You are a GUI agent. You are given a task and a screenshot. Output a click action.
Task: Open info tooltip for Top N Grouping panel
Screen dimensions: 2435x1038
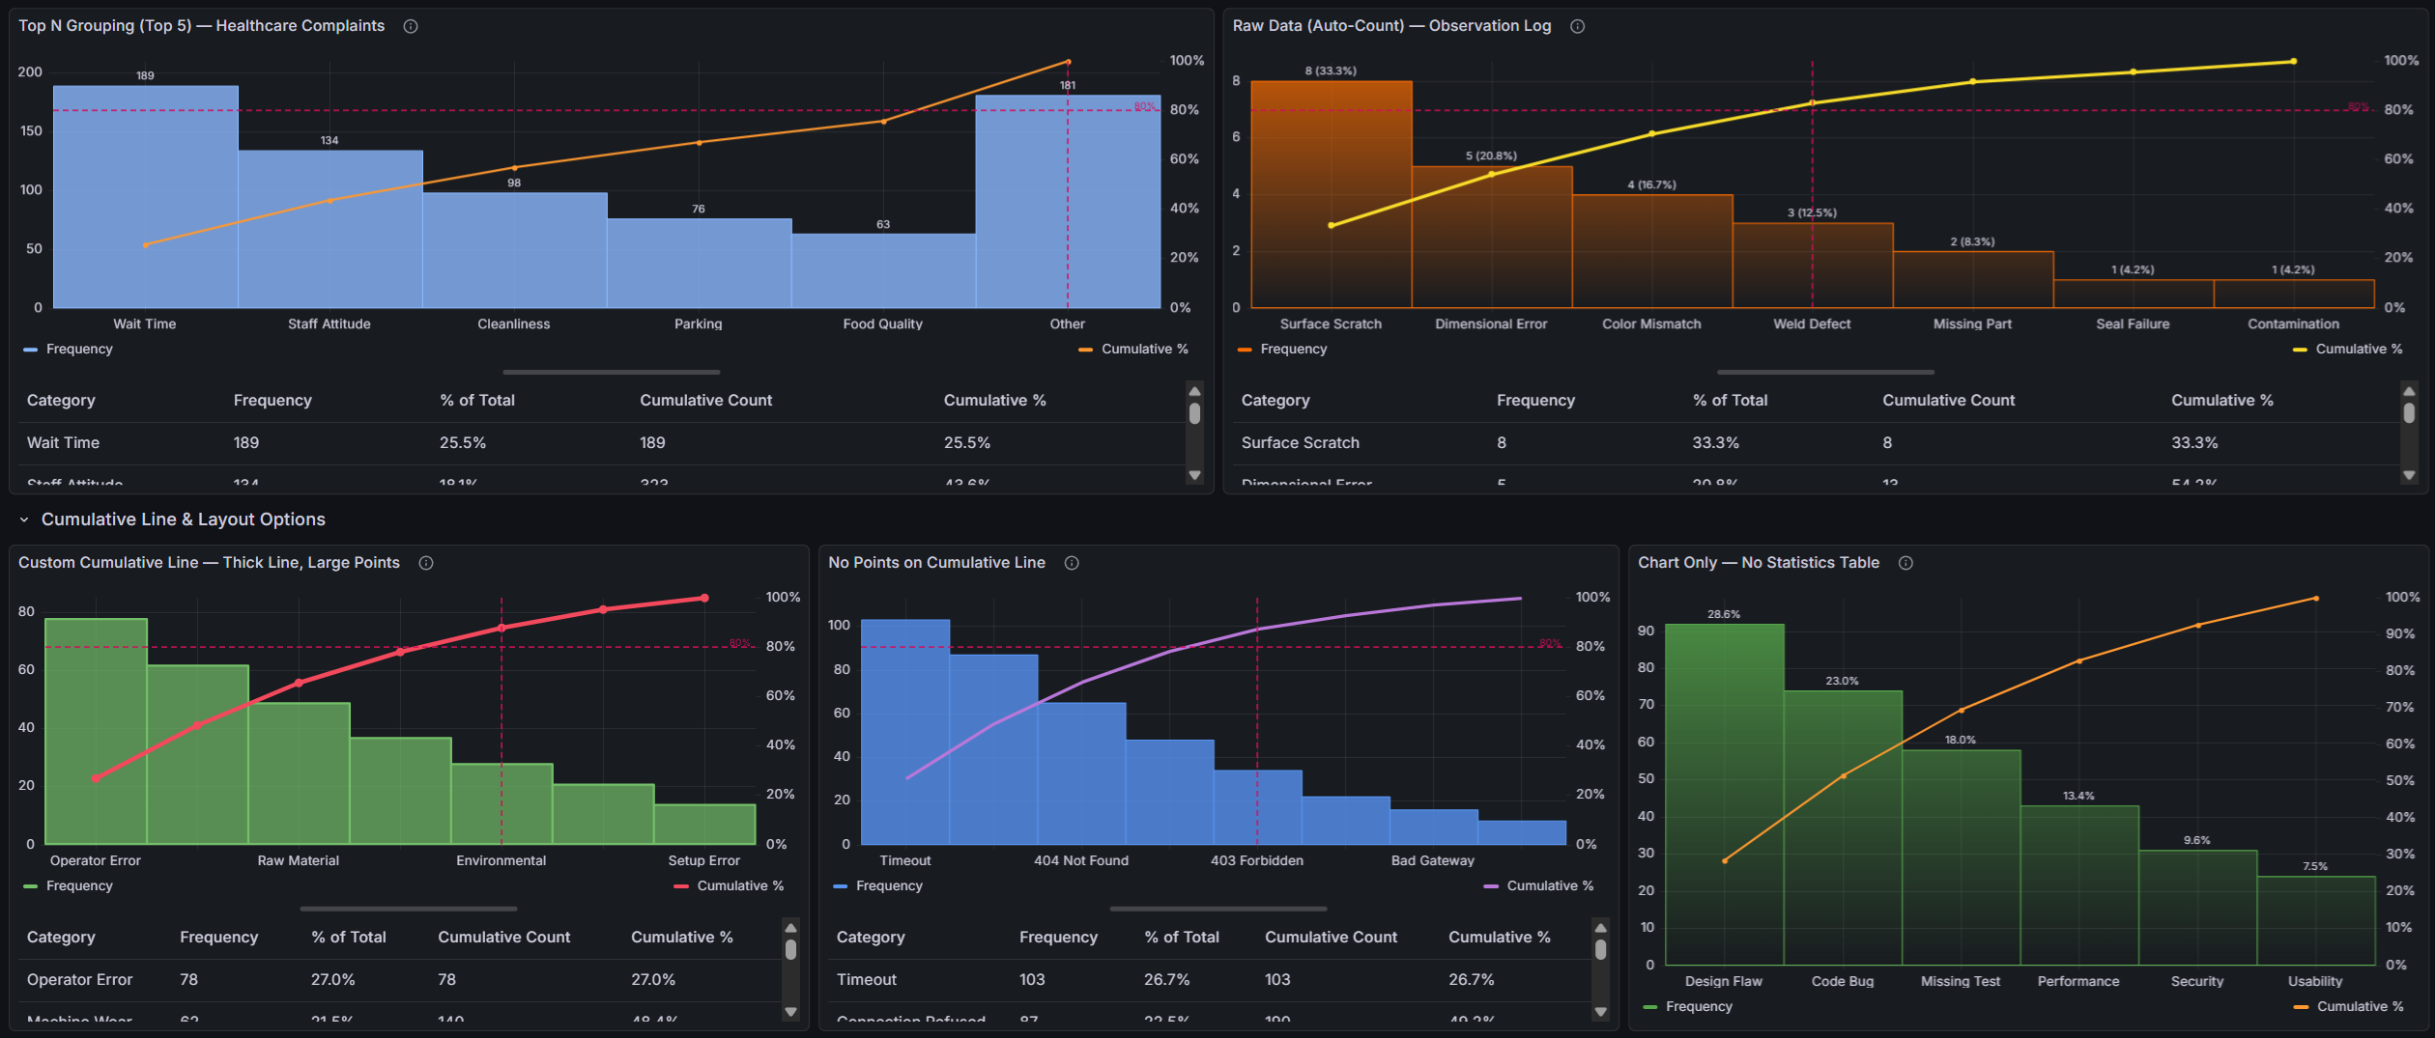pyautogui.click(x=410, y=26)
